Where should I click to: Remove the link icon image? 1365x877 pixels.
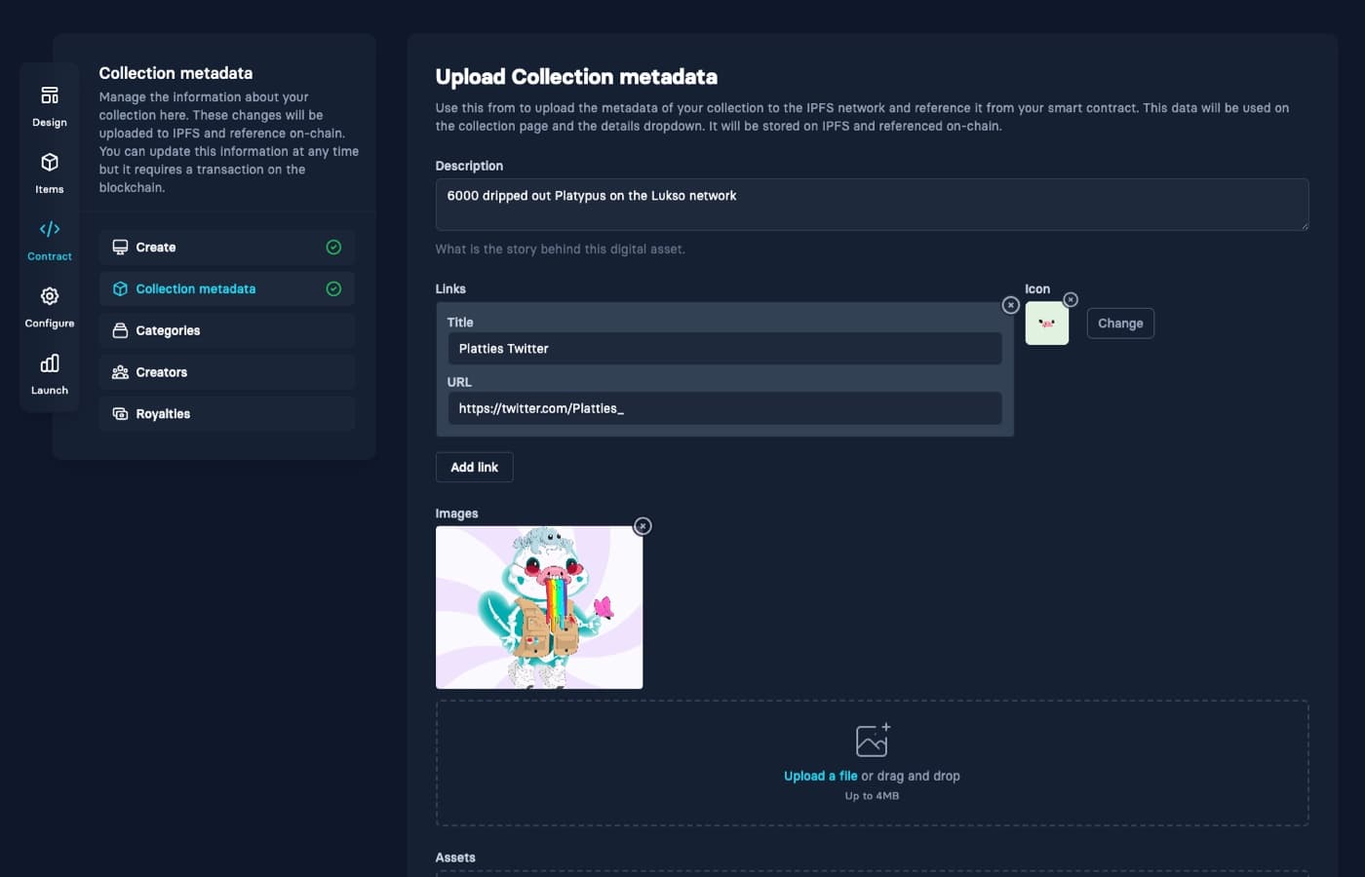1071,299
